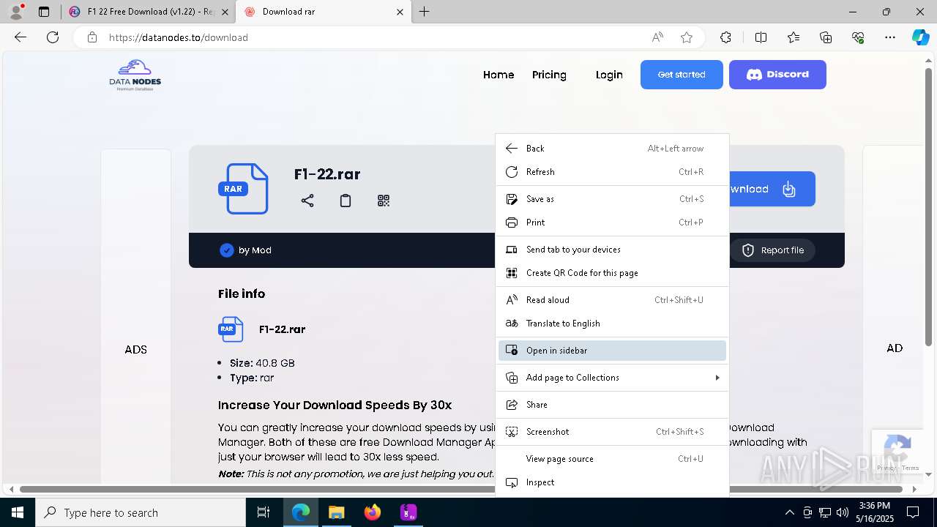Open Settings and more ellipsis menu

point(890,37)
